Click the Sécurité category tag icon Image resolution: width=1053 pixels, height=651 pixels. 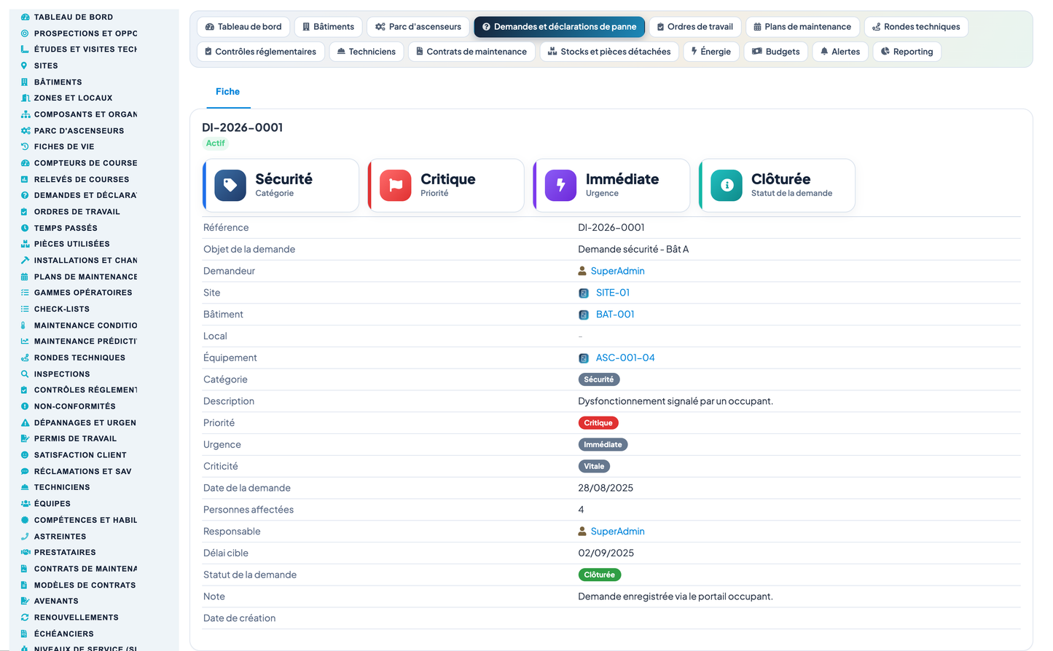click(230, 186)
